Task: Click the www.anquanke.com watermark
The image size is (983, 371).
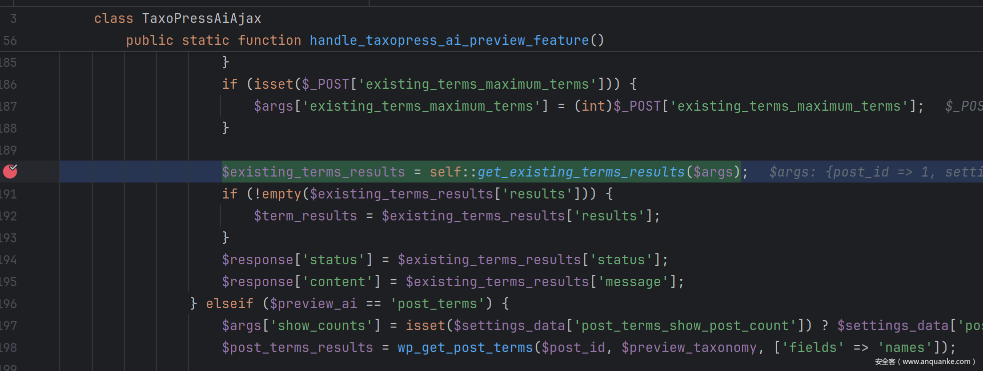Action: [925, 362]
